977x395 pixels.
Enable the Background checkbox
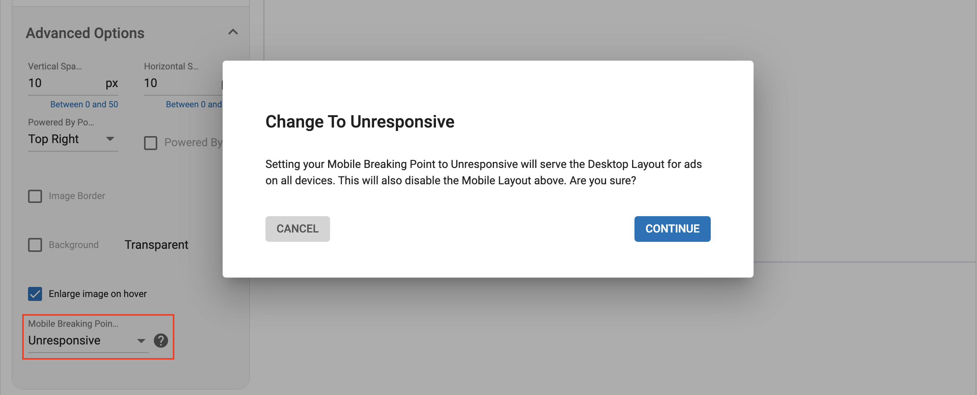point(35,245)
